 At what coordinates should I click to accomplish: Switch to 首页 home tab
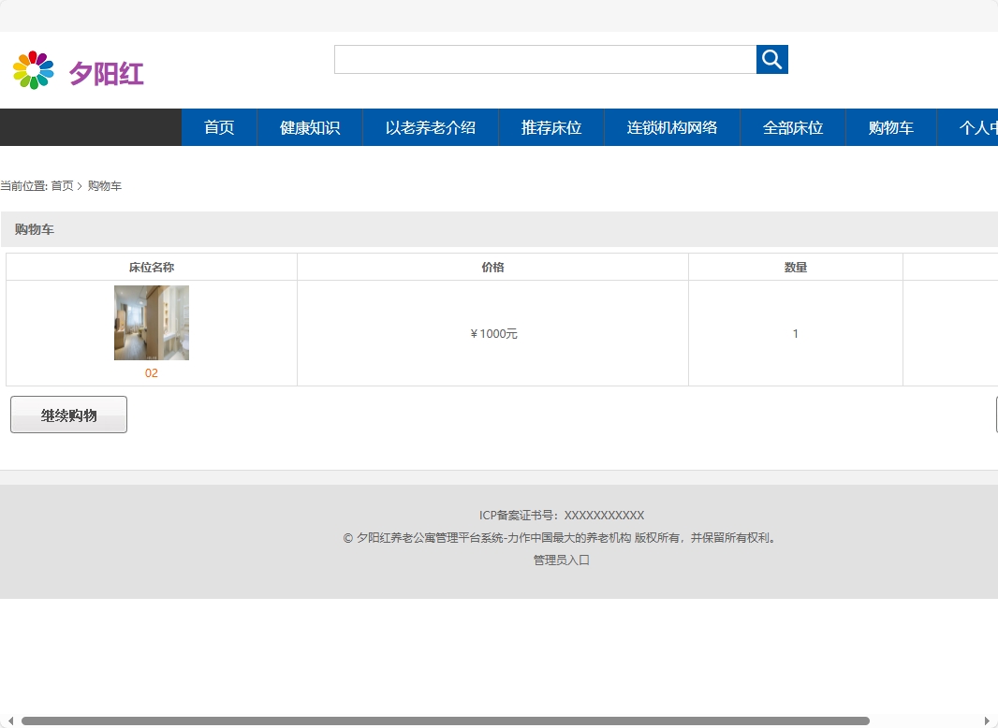click(x=218, y=127)
